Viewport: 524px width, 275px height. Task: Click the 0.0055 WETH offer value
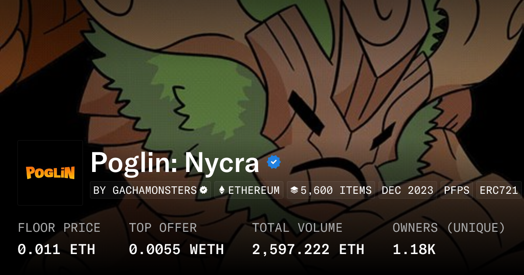pos(176,249)
